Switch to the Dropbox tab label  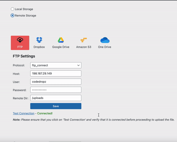click(39, 47)
